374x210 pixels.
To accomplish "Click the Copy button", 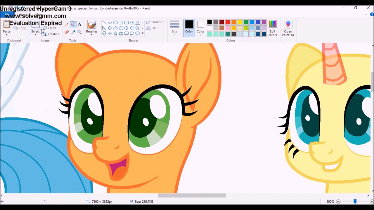I will pyautogui.click(x=20, y=28).
